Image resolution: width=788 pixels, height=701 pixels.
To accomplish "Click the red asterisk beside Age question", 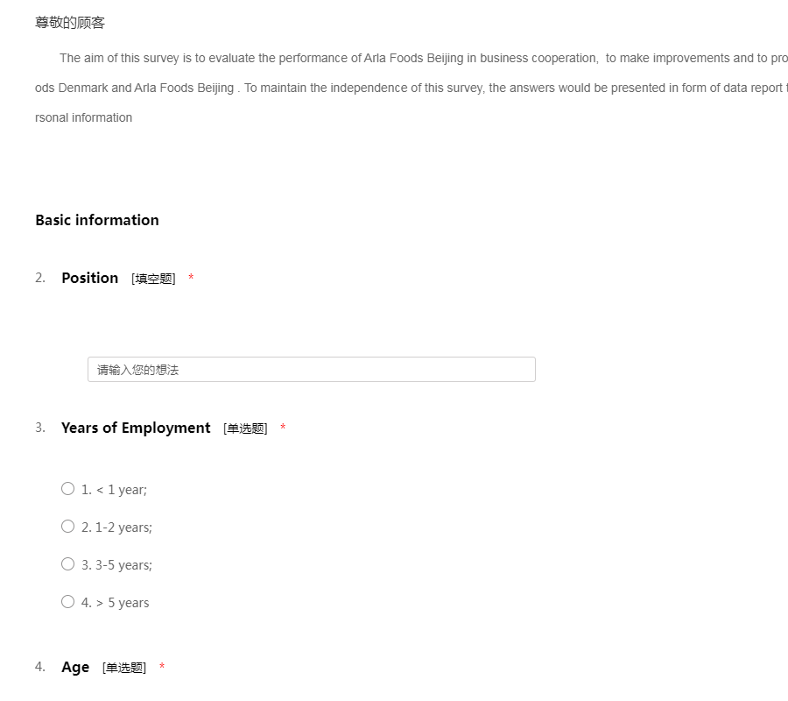I will click(x=162, y=668).
